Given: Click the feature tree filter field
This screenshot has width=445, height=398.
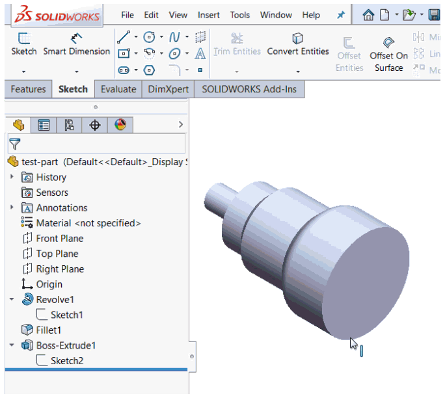Looking at the screenshot, I should click(96, 144).
